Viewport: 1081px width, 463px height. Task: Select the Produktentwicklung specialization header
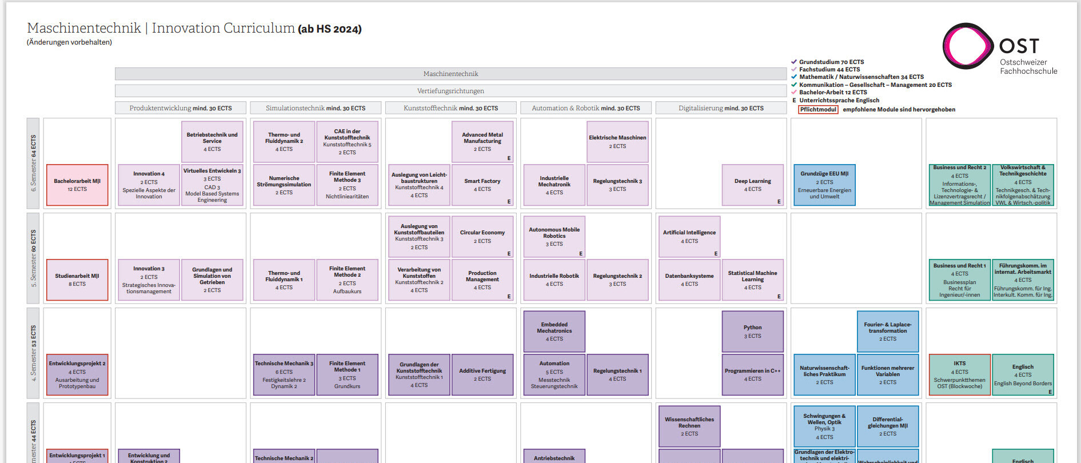(x=181, y=108)
